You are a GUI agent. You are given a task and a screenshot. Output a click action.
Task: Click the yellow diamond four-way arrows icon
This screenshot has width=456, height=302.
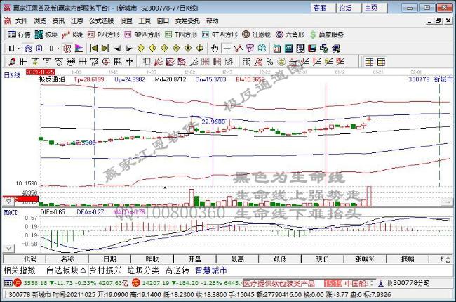200,48
